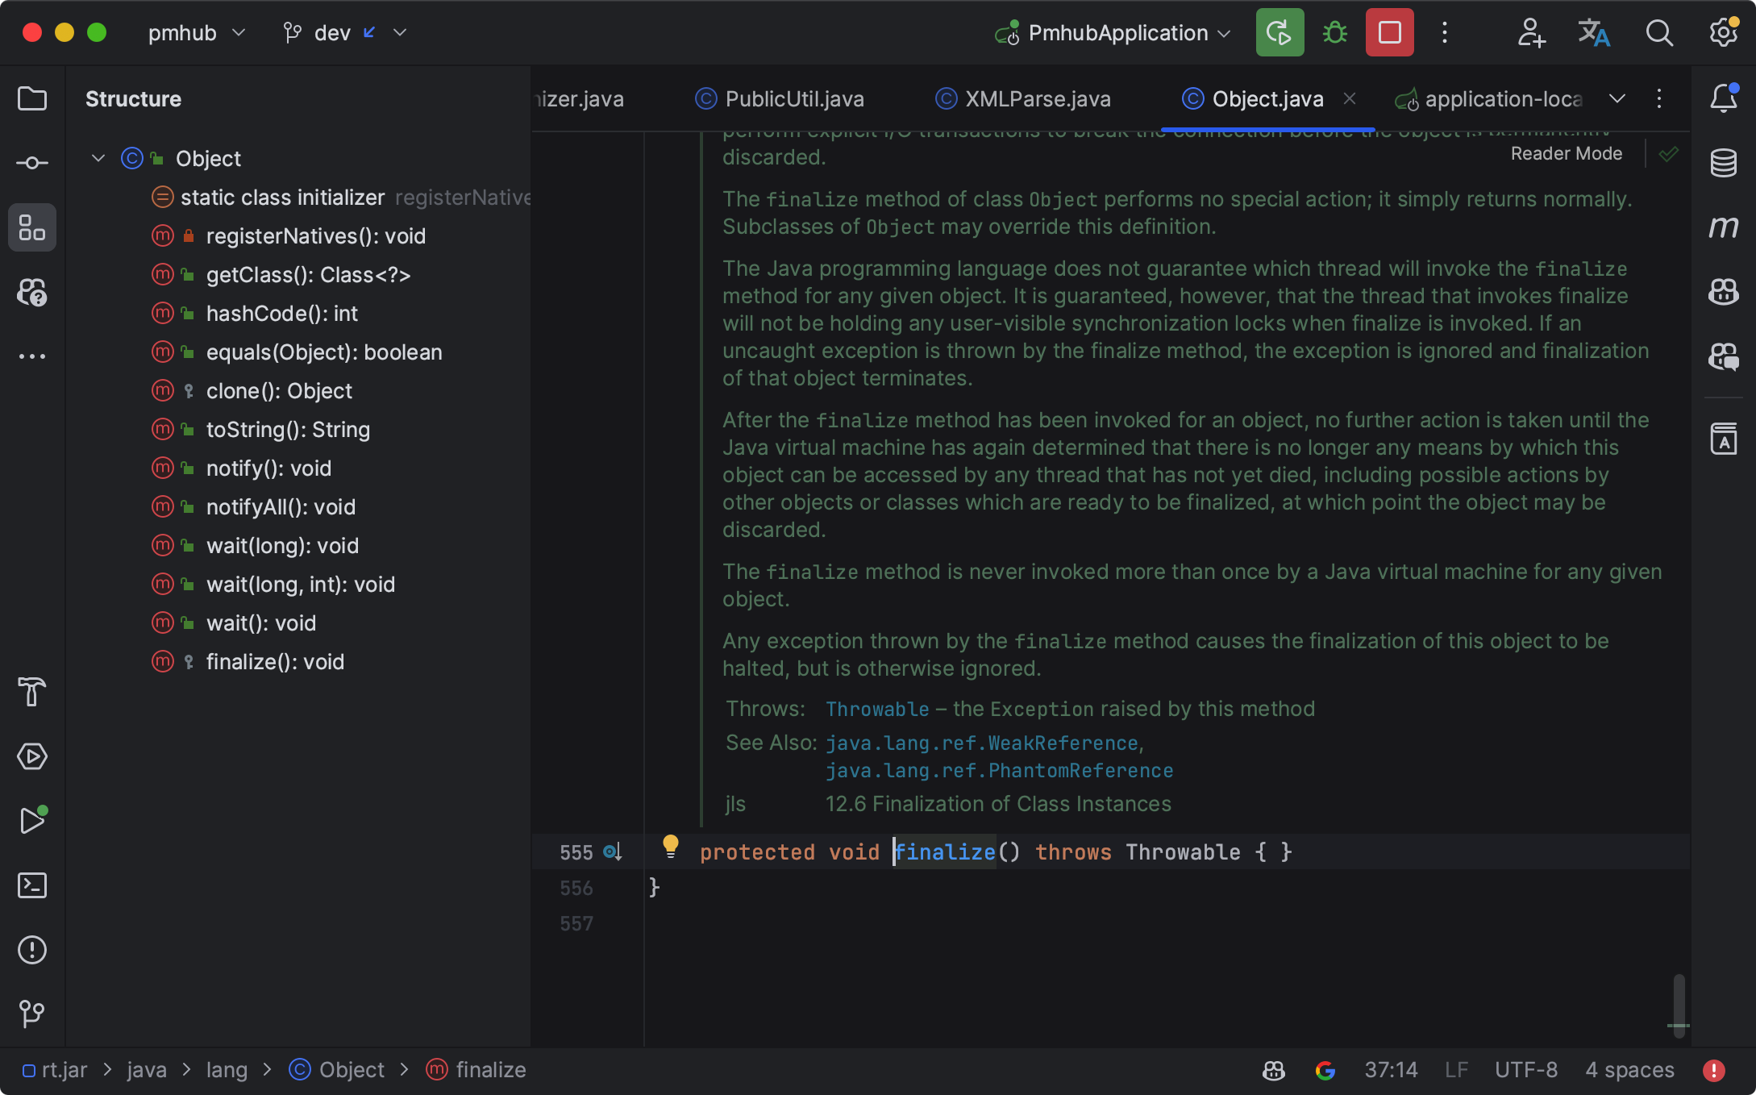
Task: Click the red error indicator in status bar
Action: pyautogui.click(x=1714, y=1070)
